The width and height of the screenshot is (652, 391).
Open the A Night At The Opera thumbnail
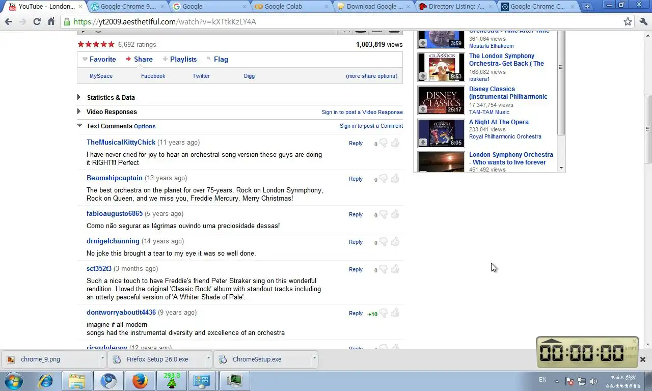(x=441, y=133)
